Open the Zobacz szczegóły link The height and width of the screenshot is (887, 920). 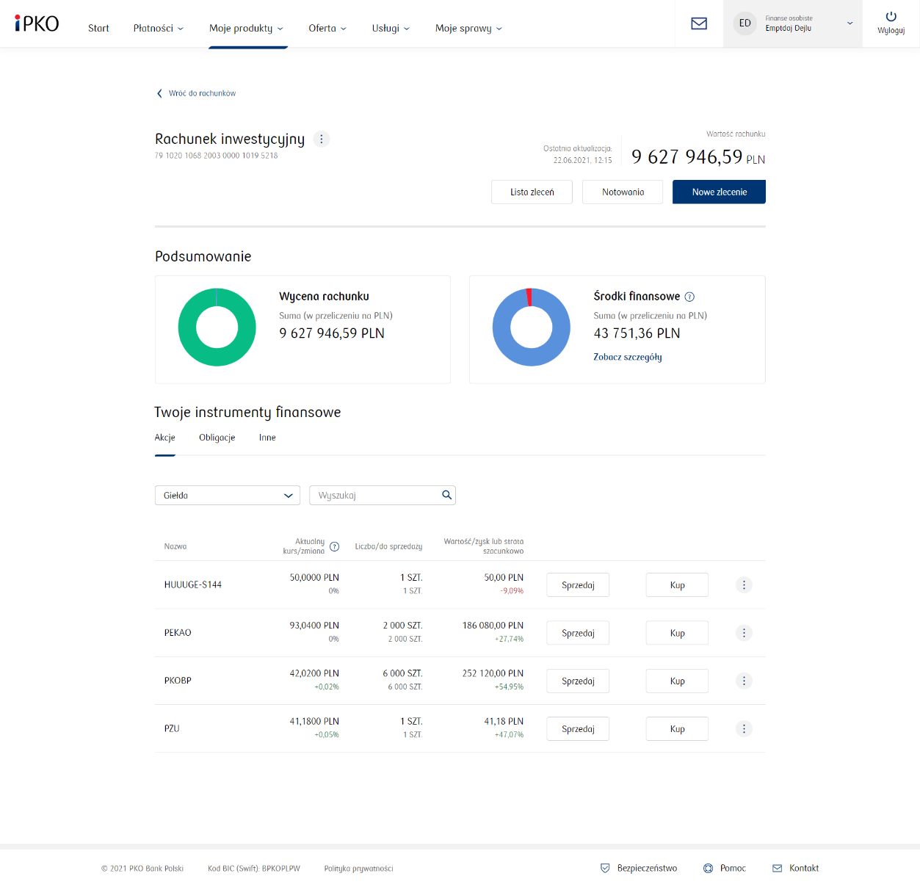(x=628, y=357)
